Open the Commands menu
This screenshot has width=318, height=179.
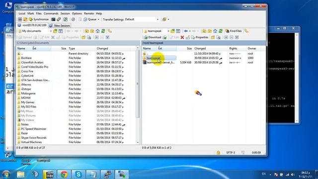pyautogui.click(x=51, y=13)
